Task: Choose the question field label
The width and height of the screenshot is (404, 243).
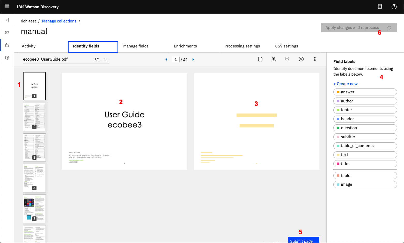Action: pyautogui.click(x=365, y=128)
